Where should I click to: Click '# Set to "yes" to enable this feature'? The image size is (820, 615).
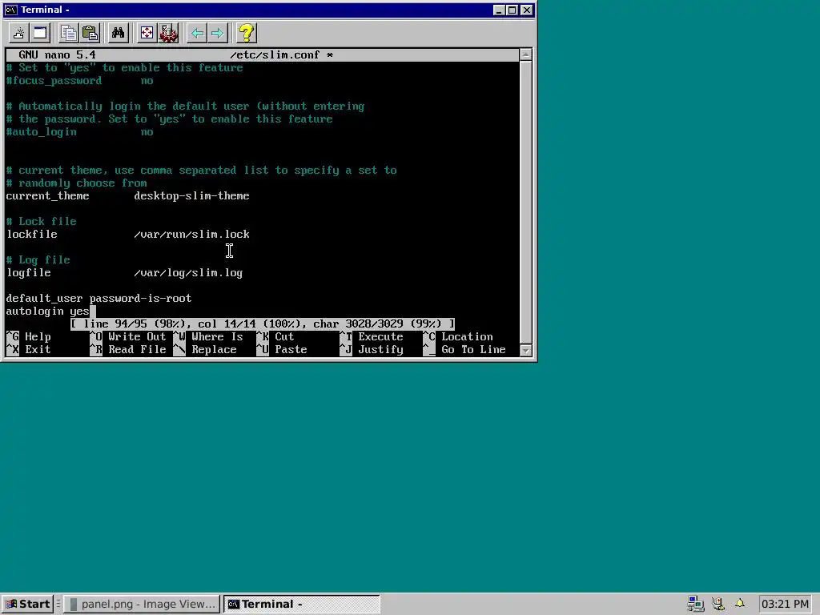point(124,68)
